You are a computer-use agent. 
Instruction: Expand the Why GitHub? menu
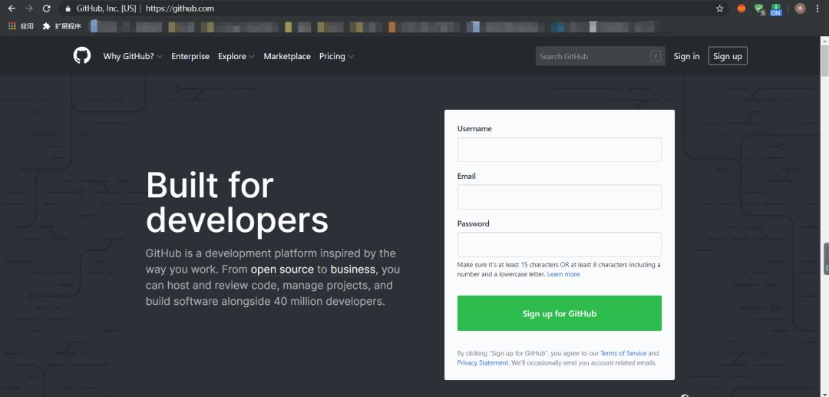coord(133,56)
